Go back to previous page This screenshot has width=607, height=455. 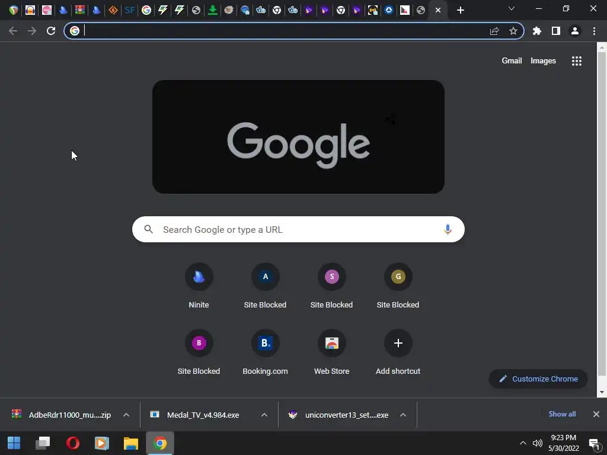pyautogui.click(x=13, y=31)
